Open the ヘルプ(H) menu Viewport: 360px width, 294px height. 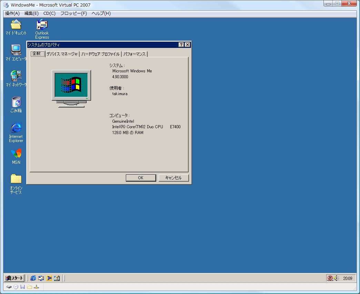pos(101,13)
